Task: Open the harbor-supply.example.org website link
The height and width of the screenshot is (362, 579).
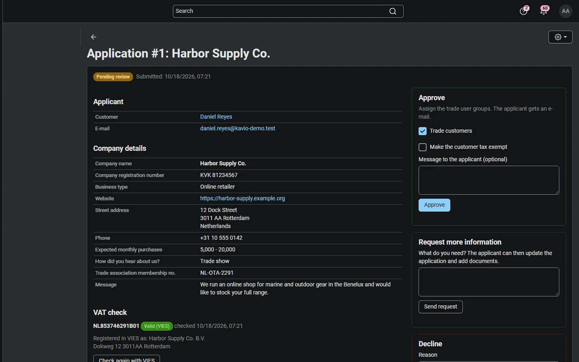Action: 242,199
